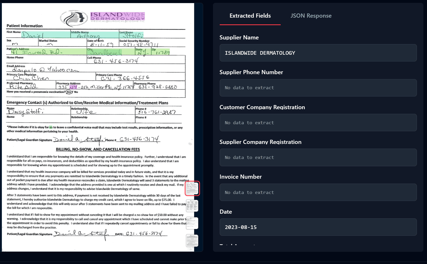Select the Date field showing 2023-08-15
Screen dimensions: 427x264
coord(318,227)
